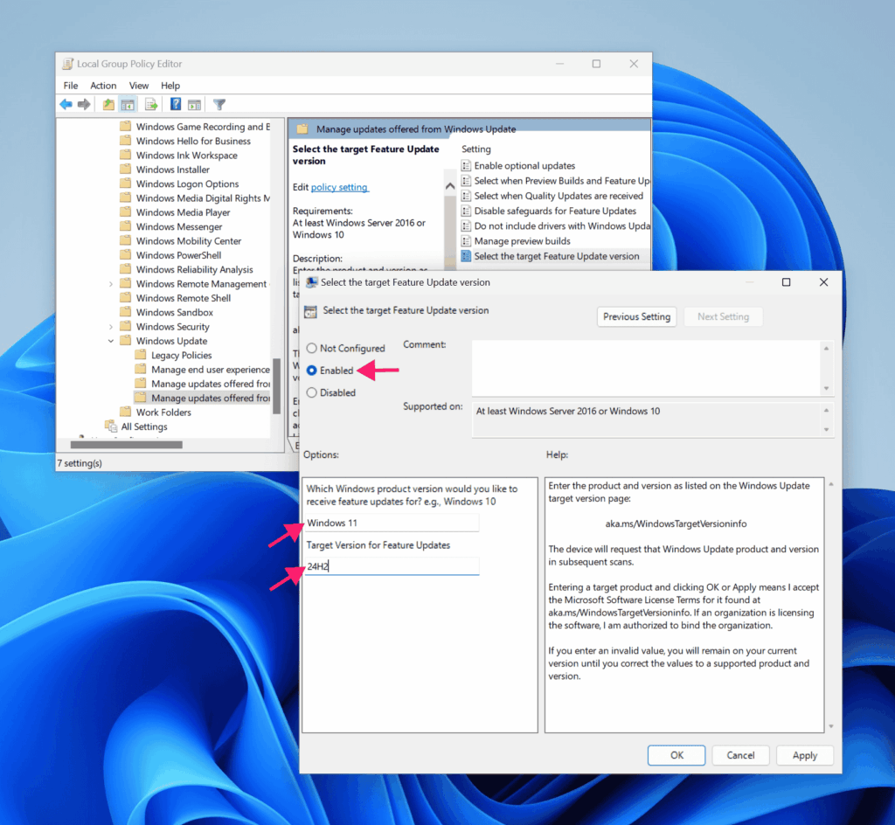Click the dialog title bar policy icon
This screenshot has height=825, width=895.
(312, 282)
